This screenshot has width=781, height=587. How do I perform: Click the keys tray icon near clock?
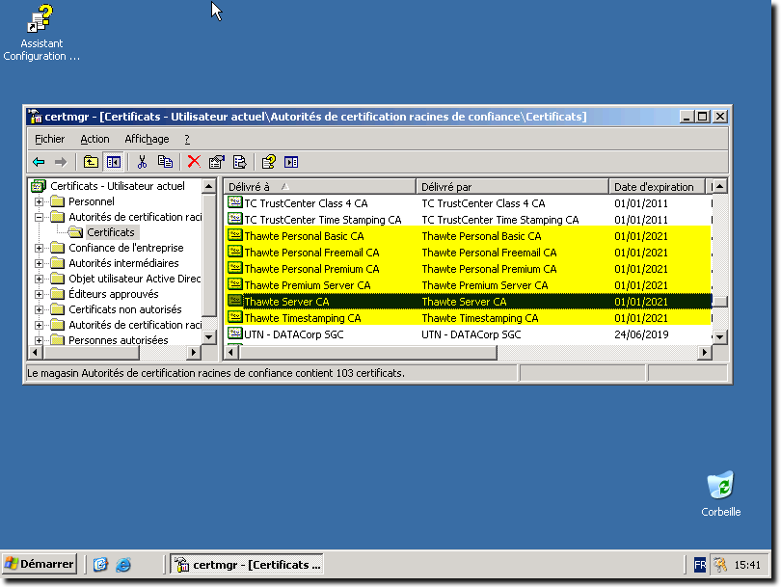(720, 565)
